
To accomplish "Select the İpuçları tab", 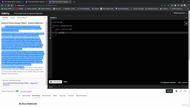I will click(x=12, y=18).
